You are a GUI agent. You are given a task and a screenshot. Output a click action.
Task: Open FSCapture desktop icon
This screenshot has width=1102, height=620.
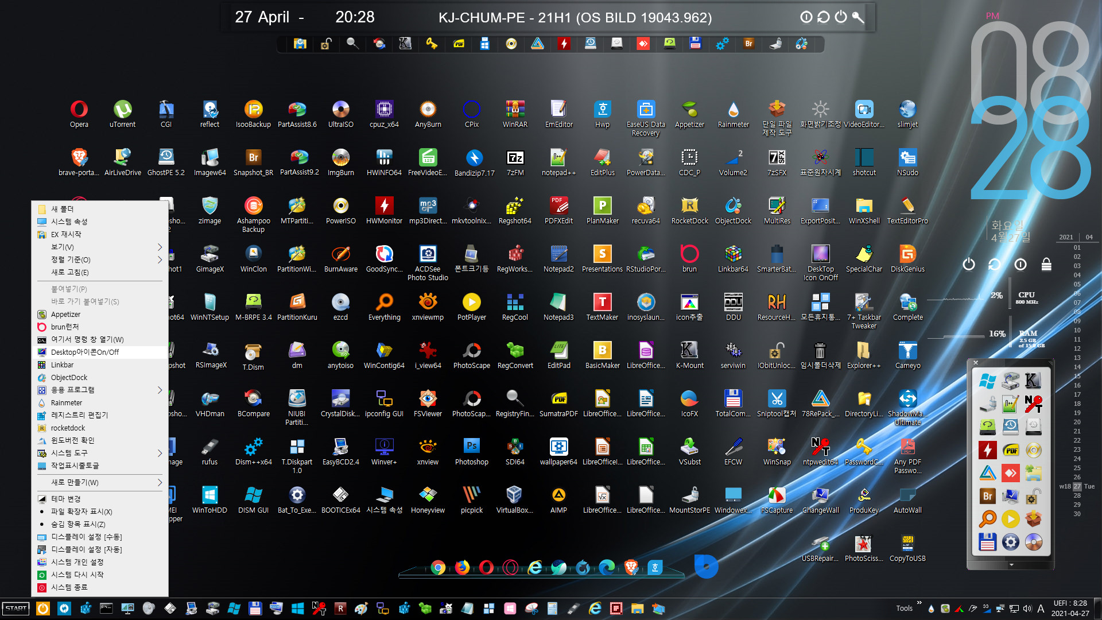click(x=777, y=499)
